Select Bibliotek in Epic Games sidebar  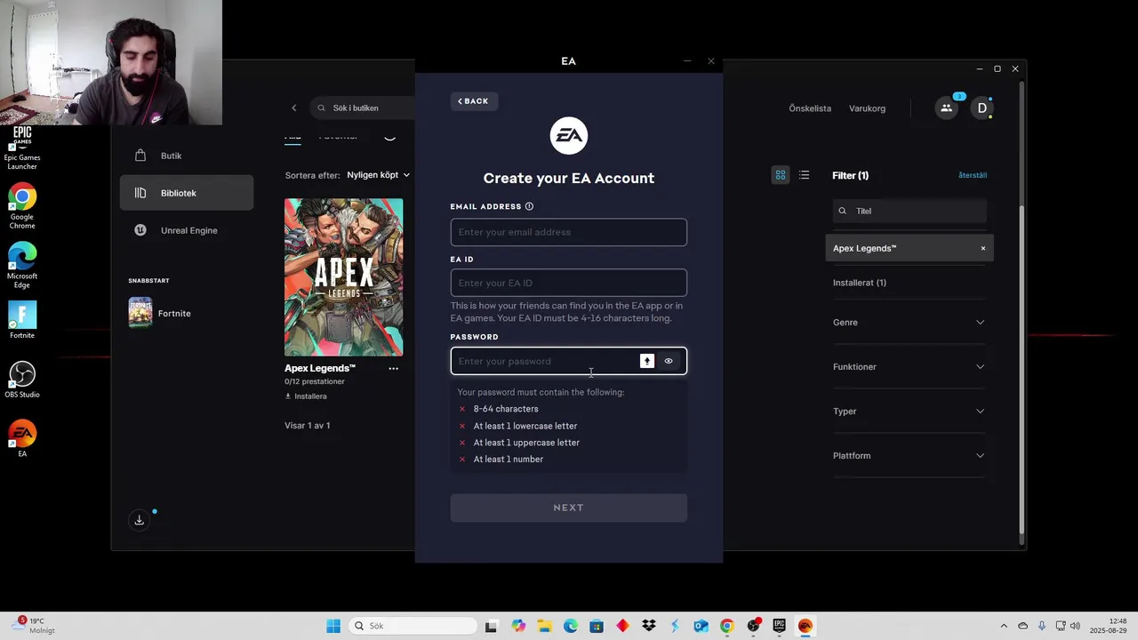(187, 193)
